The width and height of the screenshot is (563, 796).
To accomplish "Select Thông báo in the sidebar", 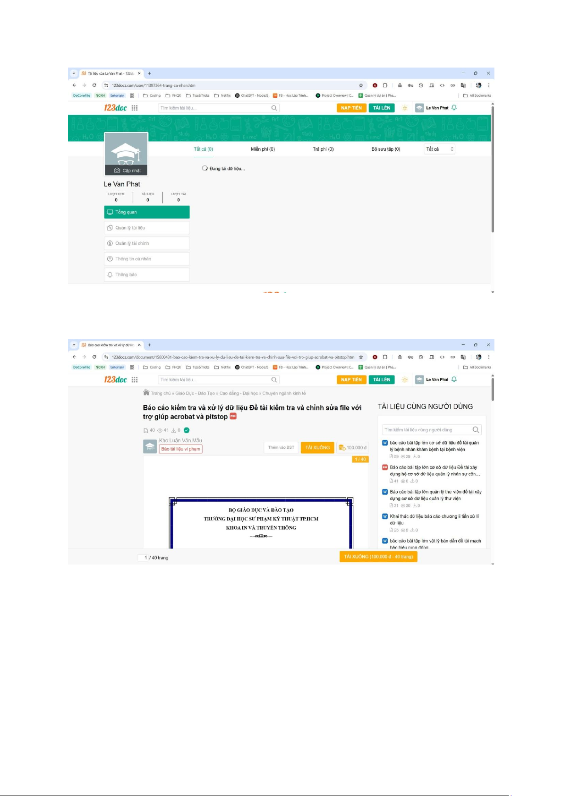I will point(147,274).
